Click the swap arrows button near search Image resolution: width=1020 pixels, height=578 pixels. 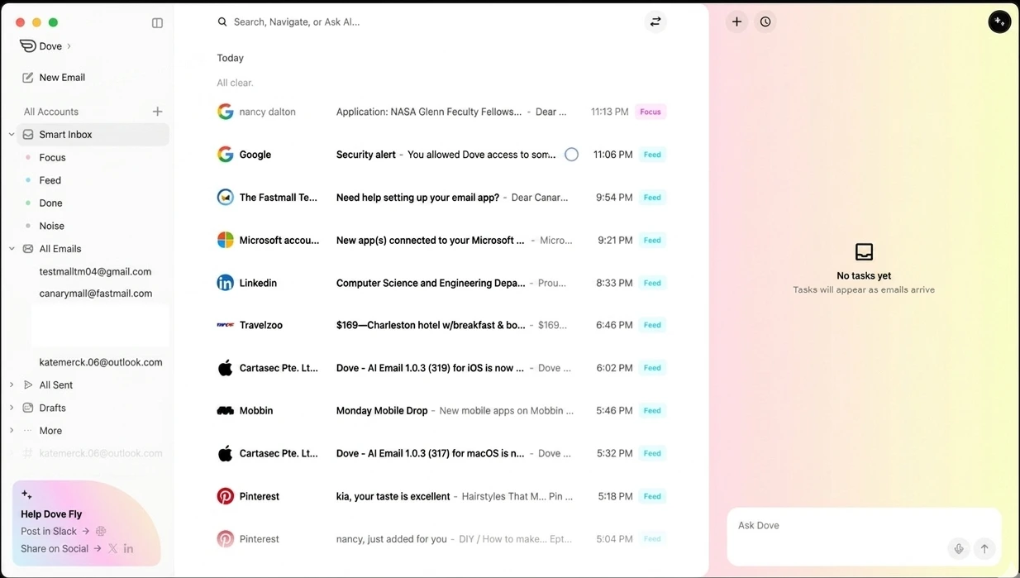(655, 22)
